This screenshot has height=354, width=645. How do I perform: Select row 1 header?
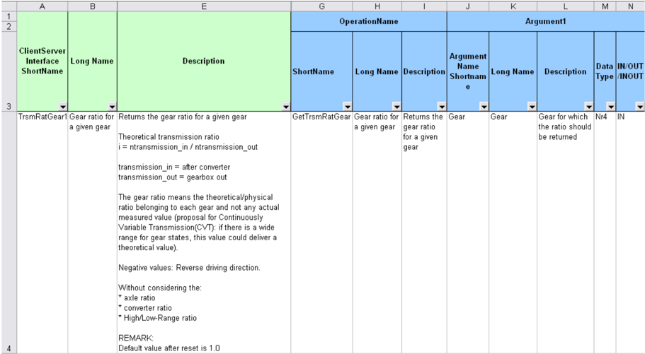[x=8, y=16]
